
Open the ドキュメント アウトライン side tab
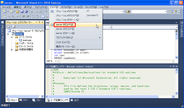[2, 33]
